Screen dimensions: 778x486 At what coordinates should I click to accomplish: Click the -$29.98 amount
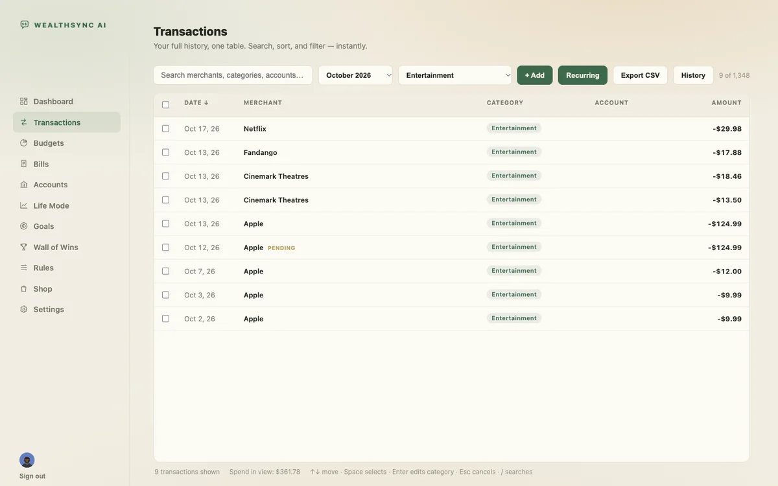pos(727,129)
